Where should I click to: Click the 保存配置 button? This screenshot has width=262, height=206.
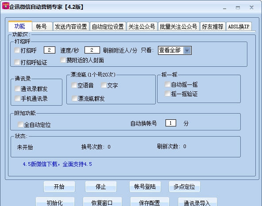pyautogui.click(x=150, y=202)
